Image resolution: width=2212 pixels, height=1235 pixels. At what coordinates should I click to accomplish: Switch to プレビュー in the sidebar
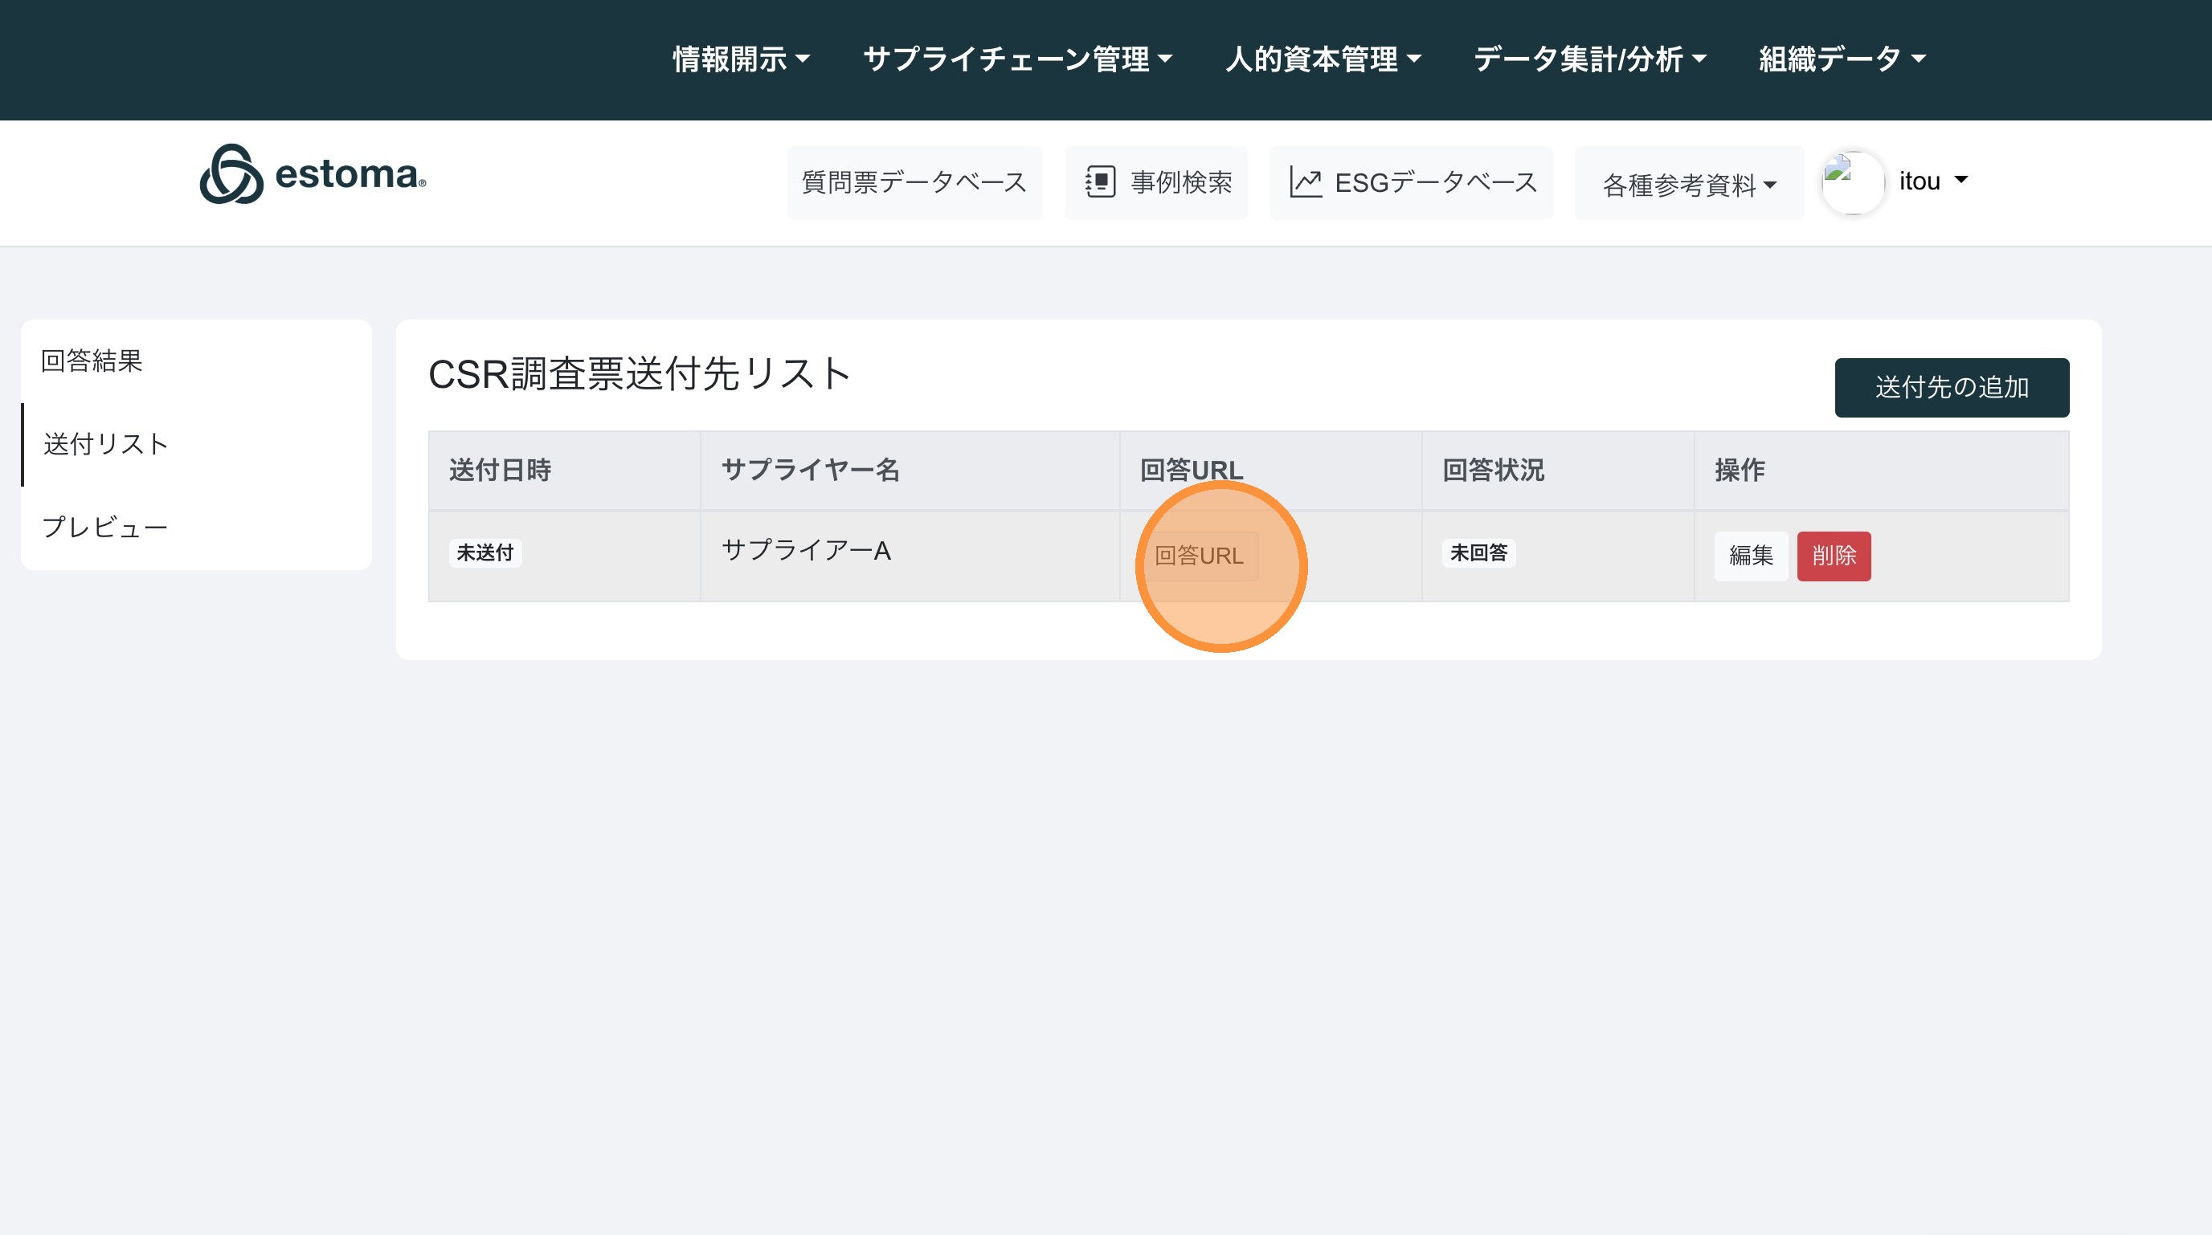pos(104,527)
